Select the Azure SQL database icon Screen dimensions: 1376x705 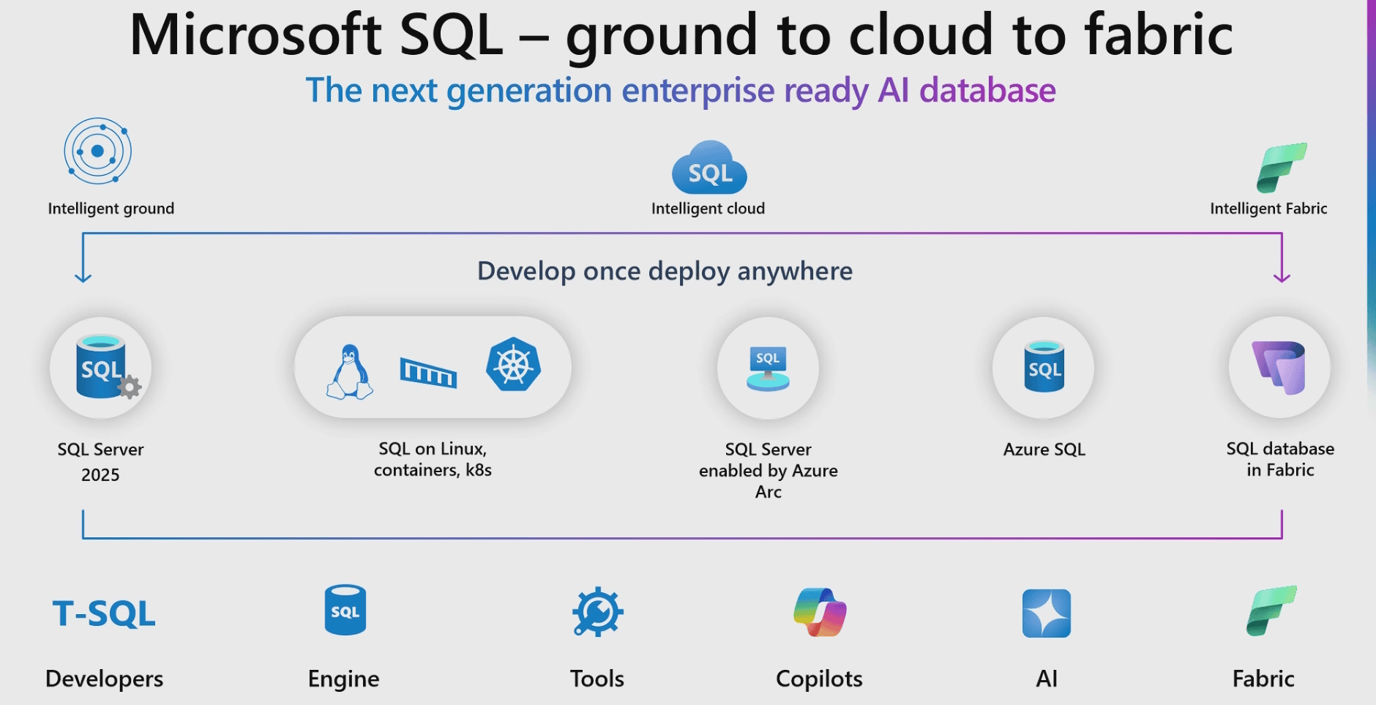click(1044, 366)
